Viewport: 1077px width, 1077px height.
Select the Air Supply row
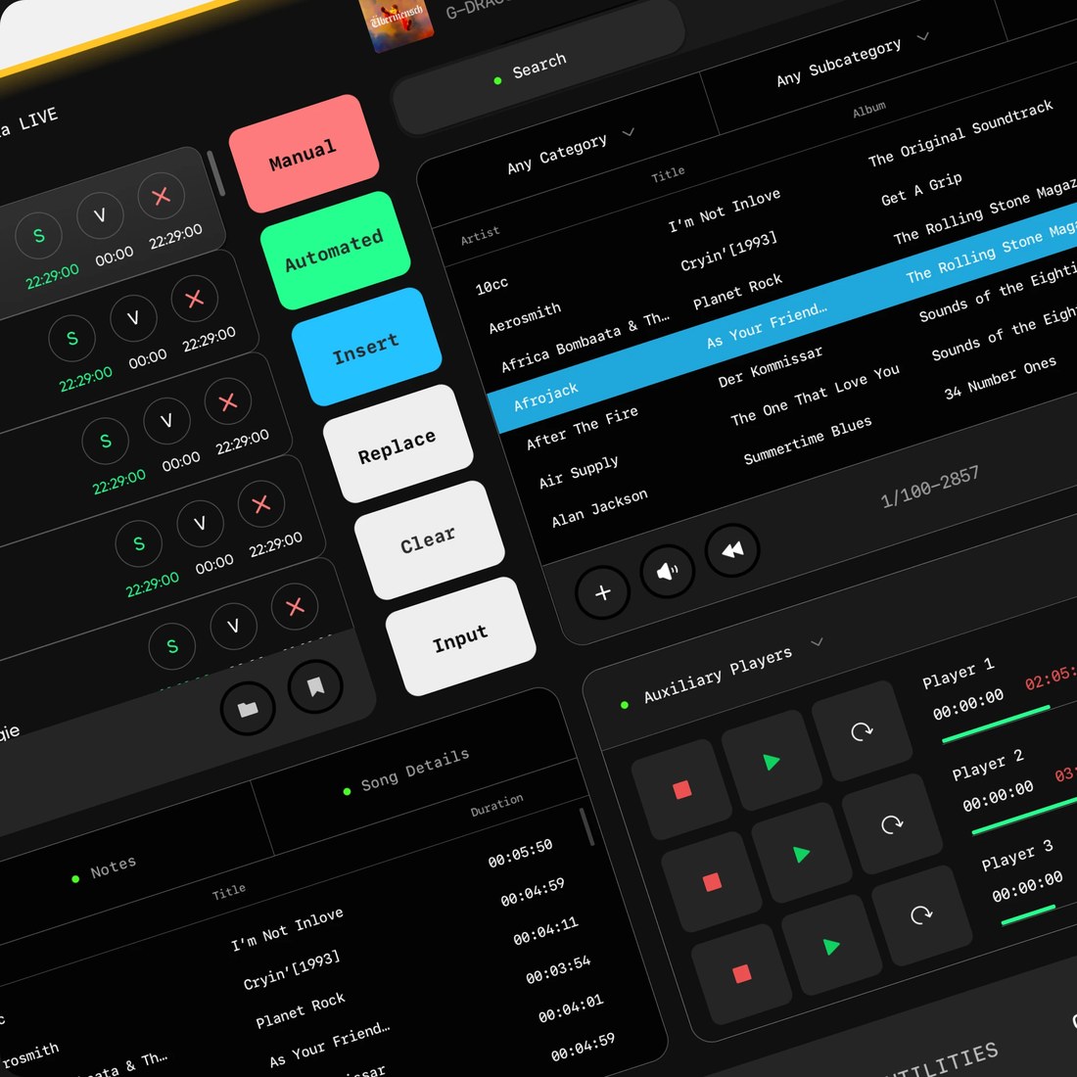click(579, 472)
